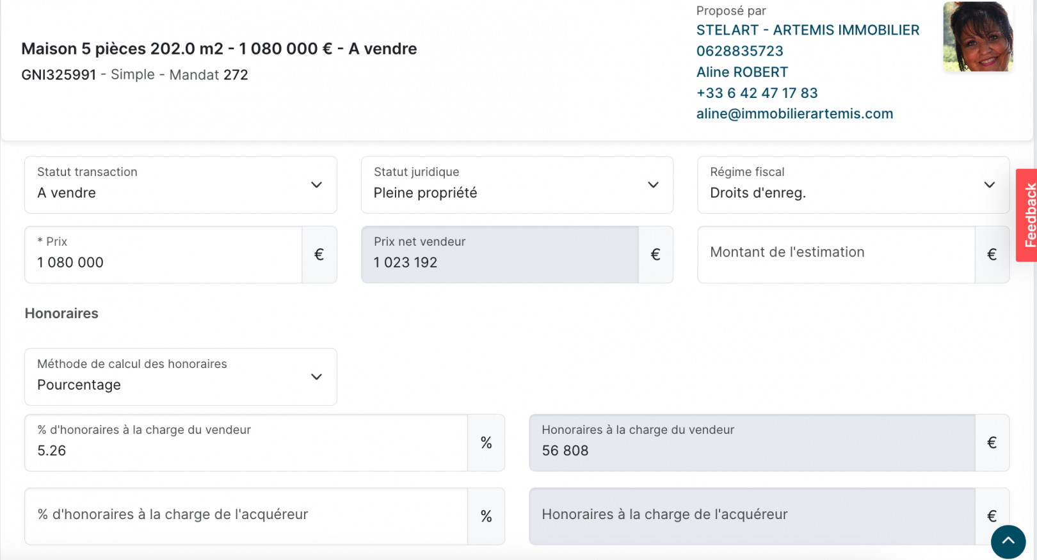
Task: Click the agent's profile photo
Action: click(977, 36)
